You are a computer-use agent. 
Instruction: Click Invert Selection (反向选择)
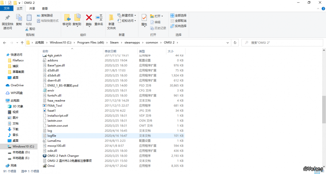(178, 26)
